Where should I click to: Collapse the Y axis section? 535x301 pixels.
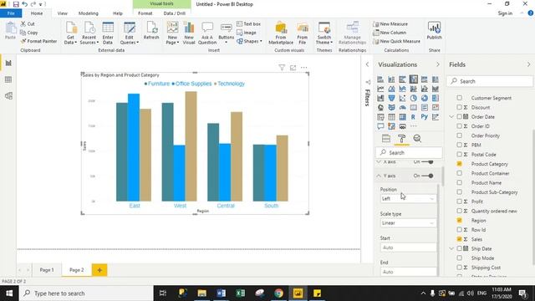(x=379, y=176)
